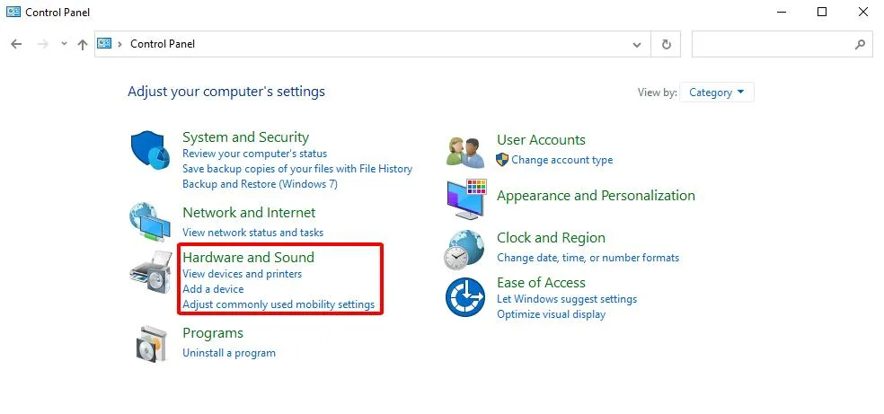The width and height of the screenshot is (884, 414).
Task: Click the Hardware and Sound printer icon
Action: pos(150,272)
